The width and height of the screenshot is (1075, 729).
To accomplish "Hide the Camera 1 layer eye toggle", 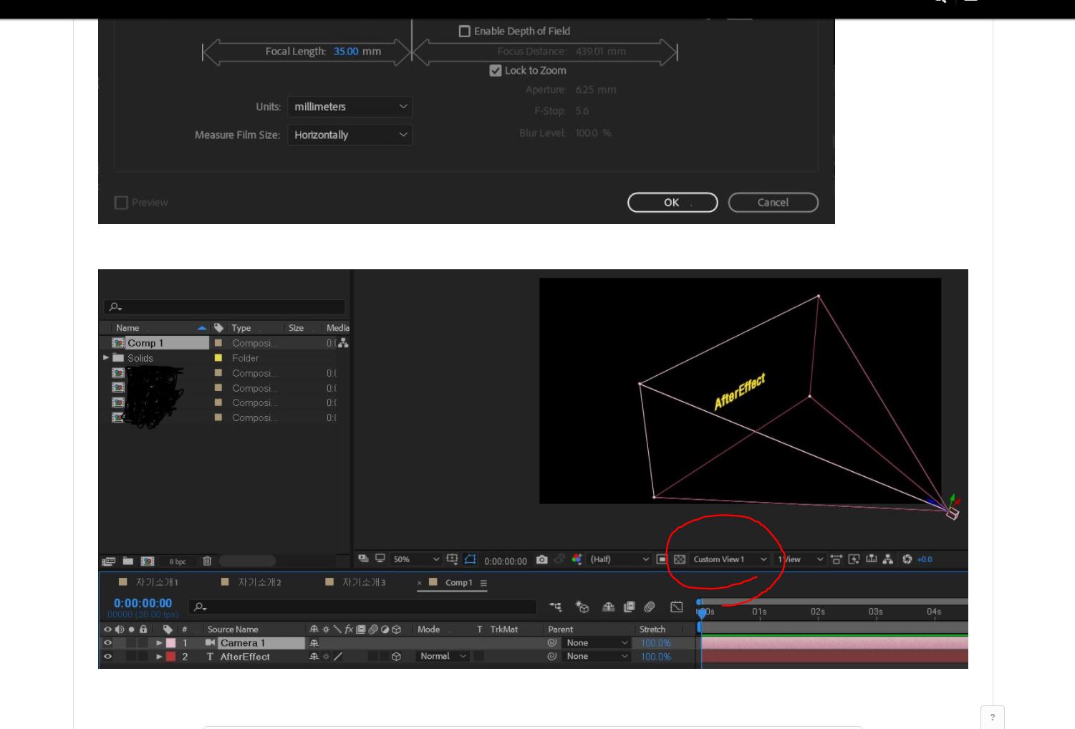I will click(107, 643).
